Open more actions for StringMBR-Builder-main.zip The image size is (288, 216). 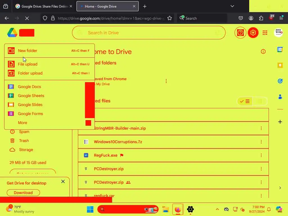point(261,128)
